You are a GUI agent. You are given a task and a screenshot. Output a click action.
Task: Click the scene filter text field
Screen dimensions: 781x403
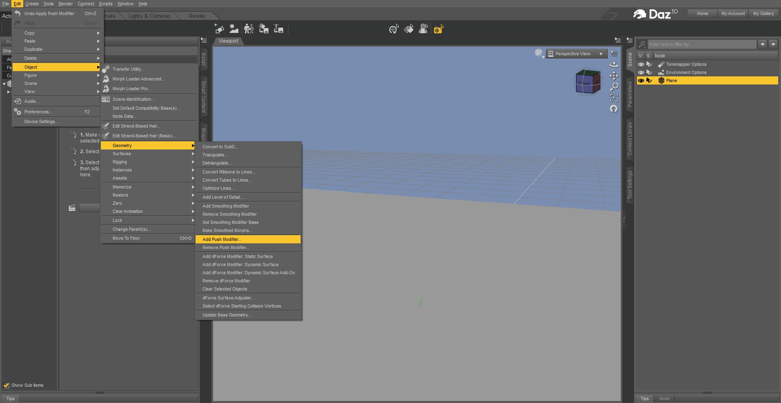click(x=702, y=44)
